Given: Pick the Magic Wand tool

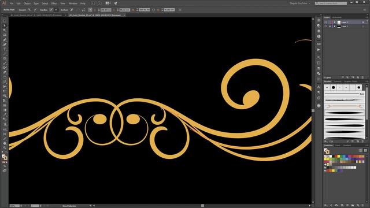Looking at the screenshot, I should (5, 30).
